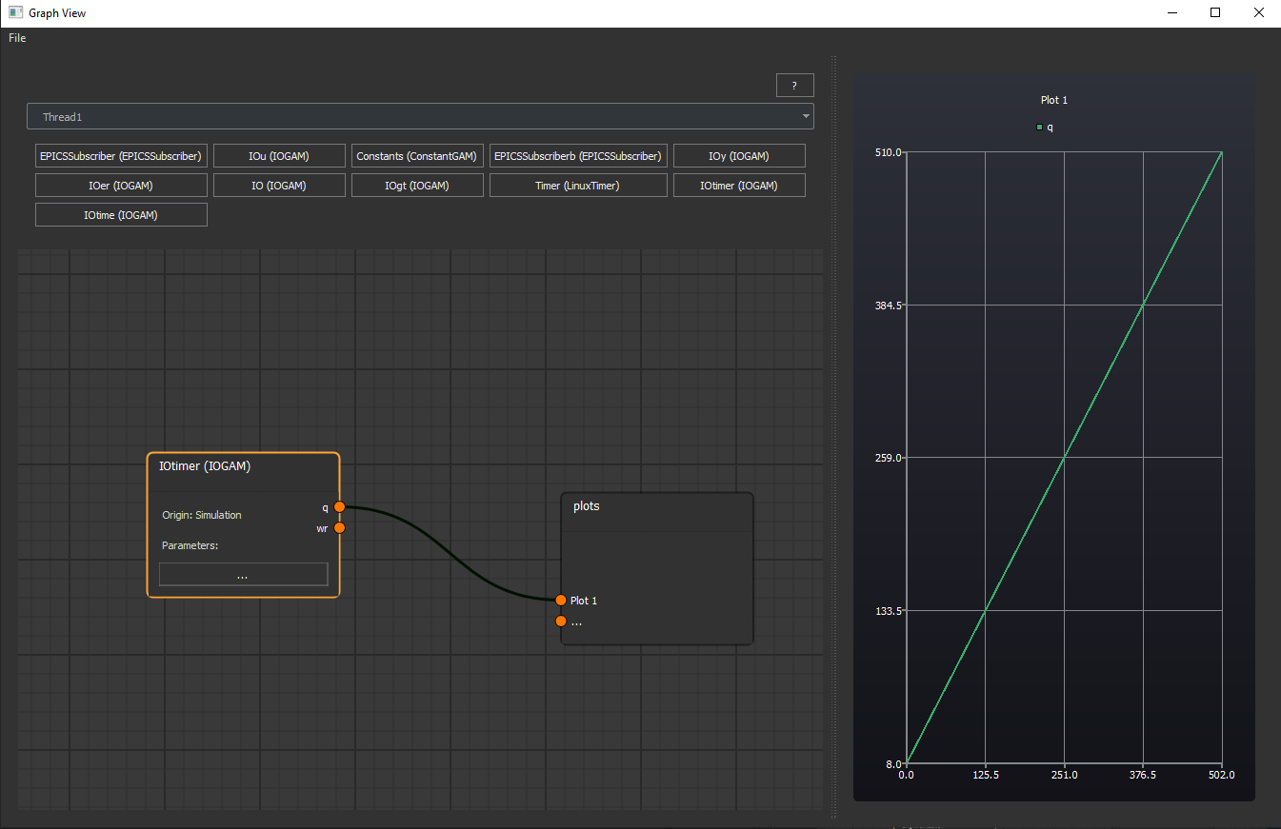This screenshot has height=829, width=1281.
Task: Select the IOtime (IOGAM) block
Action: pos(121,214)
